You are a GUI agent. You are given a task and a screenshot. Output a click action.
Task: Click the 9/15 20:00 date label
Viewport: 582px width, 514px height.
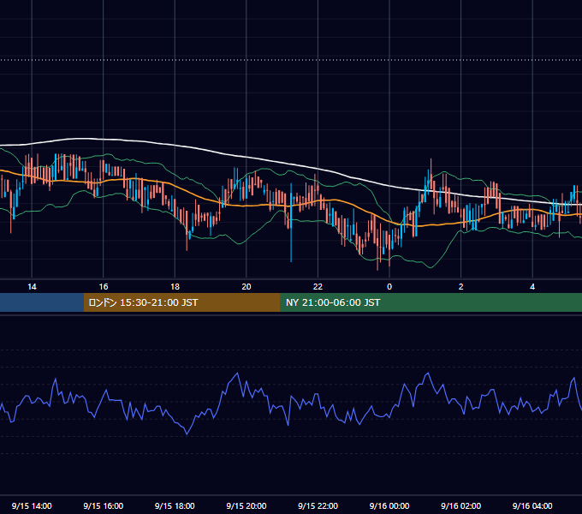coord(246,505)
